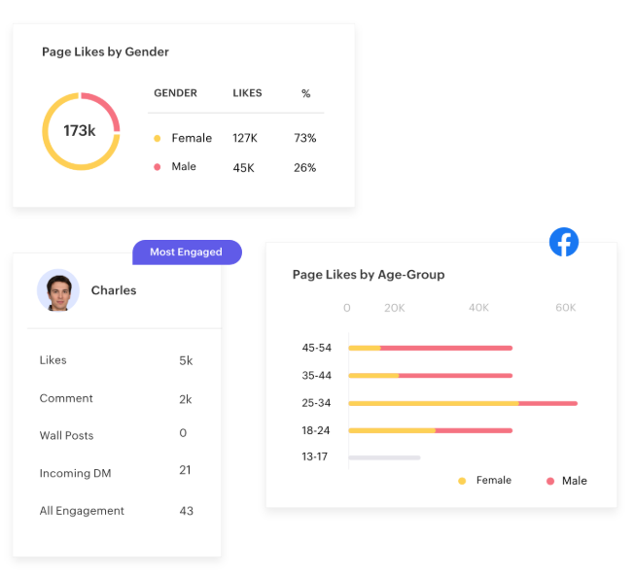Screen dimensions: 634x573
Task: Click the 35-44 age group bar
Action: [430, 376]
